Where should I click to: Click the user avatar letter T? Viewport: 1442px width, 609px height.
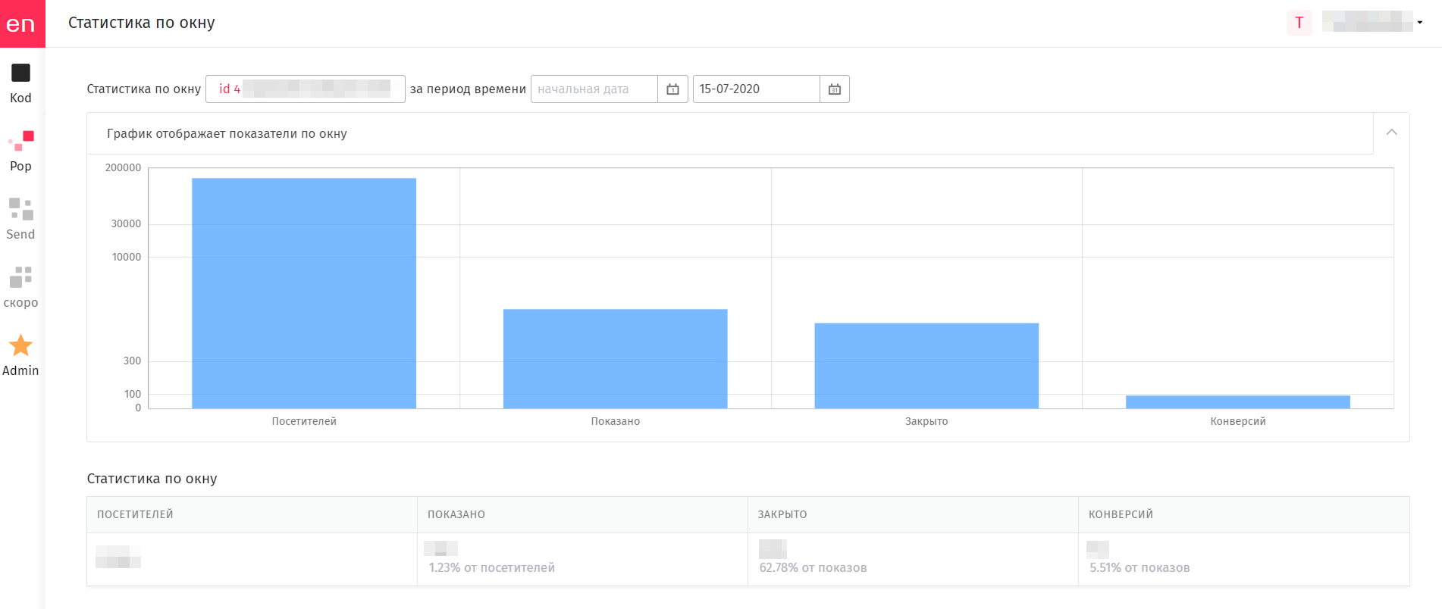tap(1299, 23)
